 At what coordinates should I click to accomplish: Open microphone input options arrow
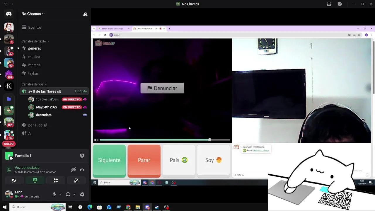[x=60, y=194]
